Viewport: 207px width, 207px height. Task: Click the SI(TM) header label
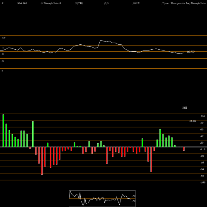tap(79, 3)
